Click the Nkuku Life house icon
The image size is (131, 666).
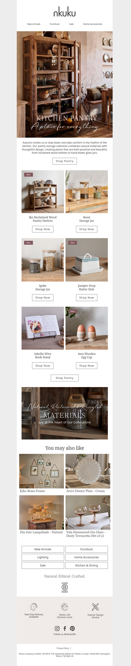(65, 607)
